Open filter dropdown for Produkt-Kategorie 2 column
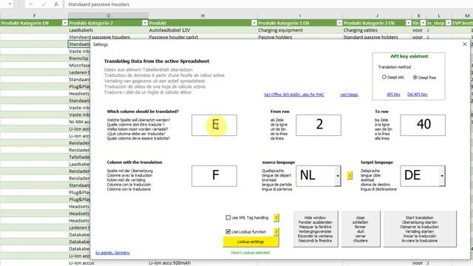The width and height of the screenshot is (473, 266). click(145, 23)
